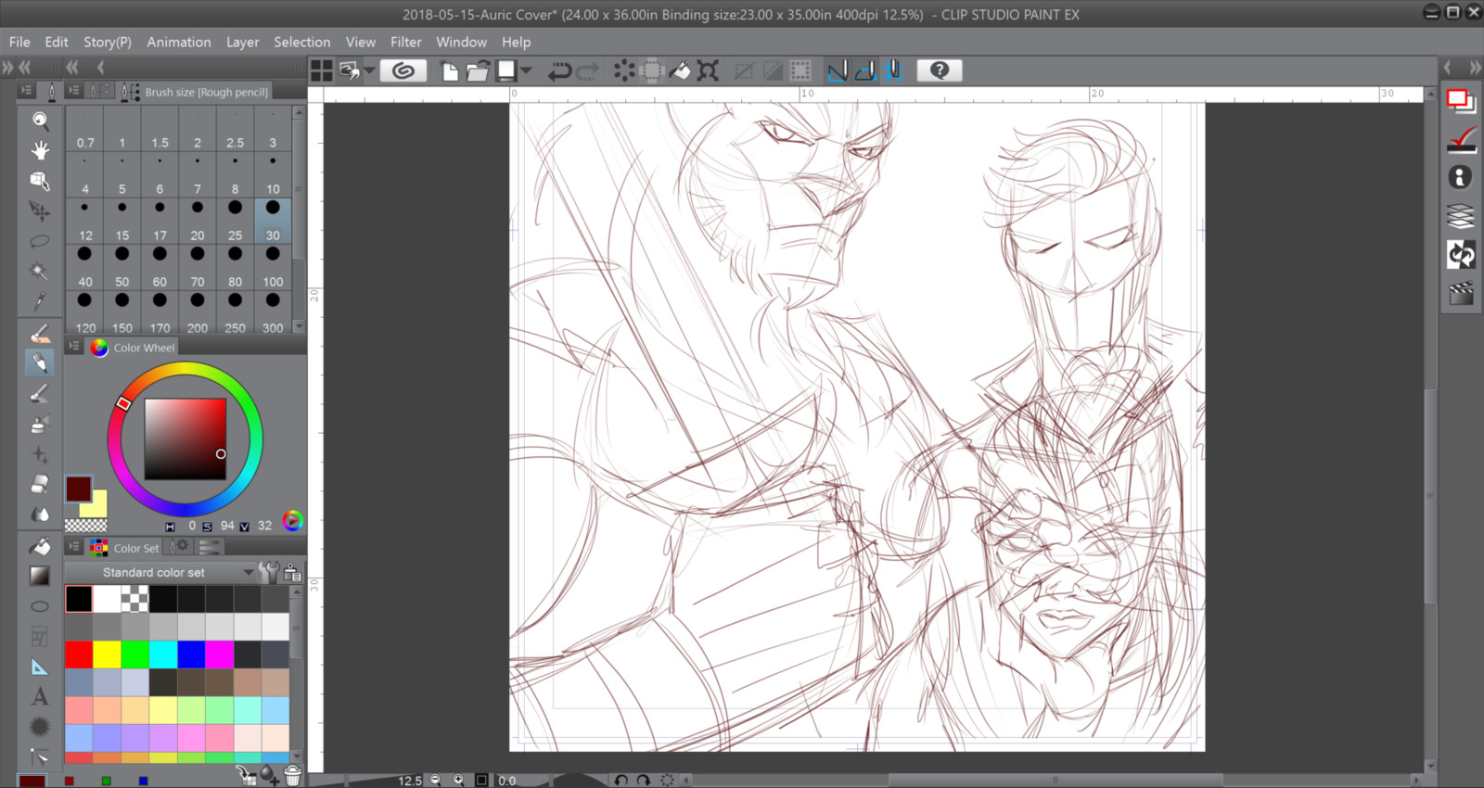
Task: Toggle snap to grid
Action: click(x=894, y=70)
